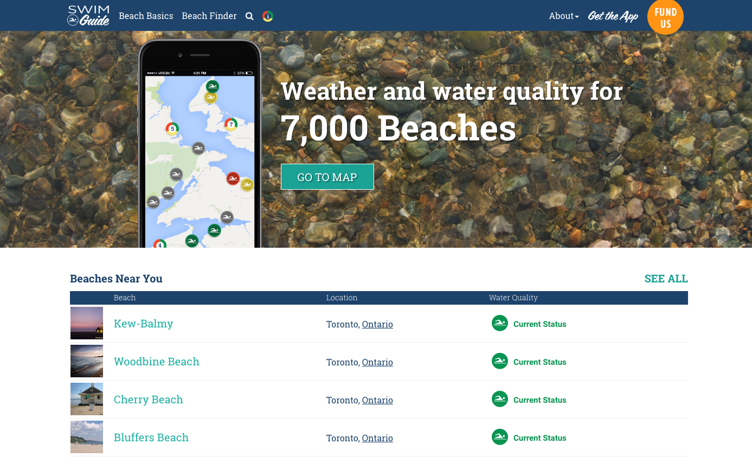The width and height of the screenshot is (752, 470).
Task: Click the colored water quality legend icon
Action: pos(267,16)
